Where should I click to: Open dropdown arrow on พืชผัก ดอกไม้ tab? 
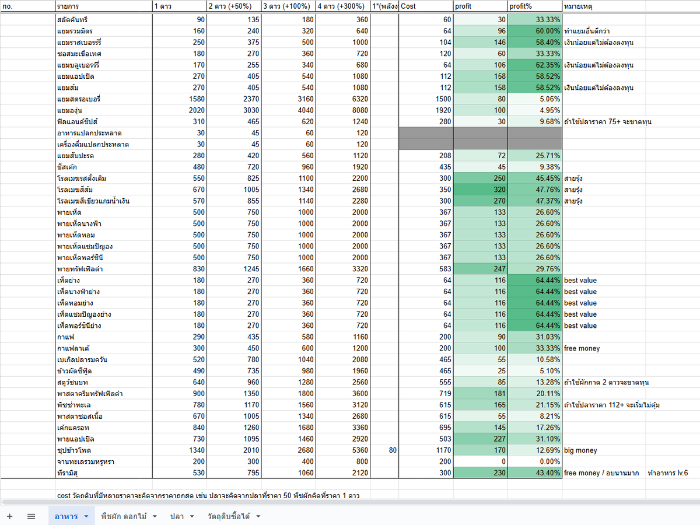coord(154,516)
